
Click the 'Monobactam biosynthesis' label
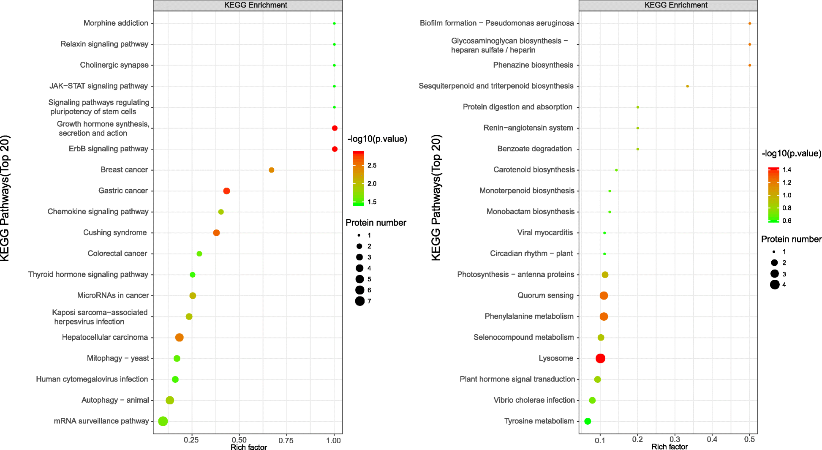click(x=531, y=212)
